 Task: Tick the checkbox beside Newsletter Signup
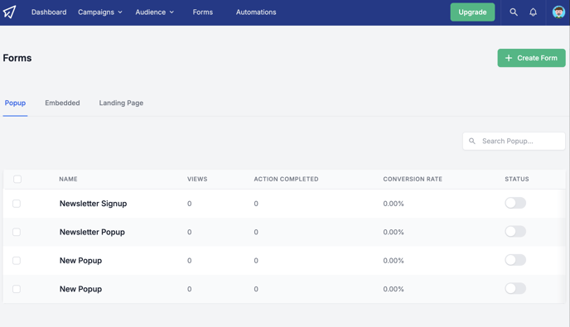(x=17, y=204)
